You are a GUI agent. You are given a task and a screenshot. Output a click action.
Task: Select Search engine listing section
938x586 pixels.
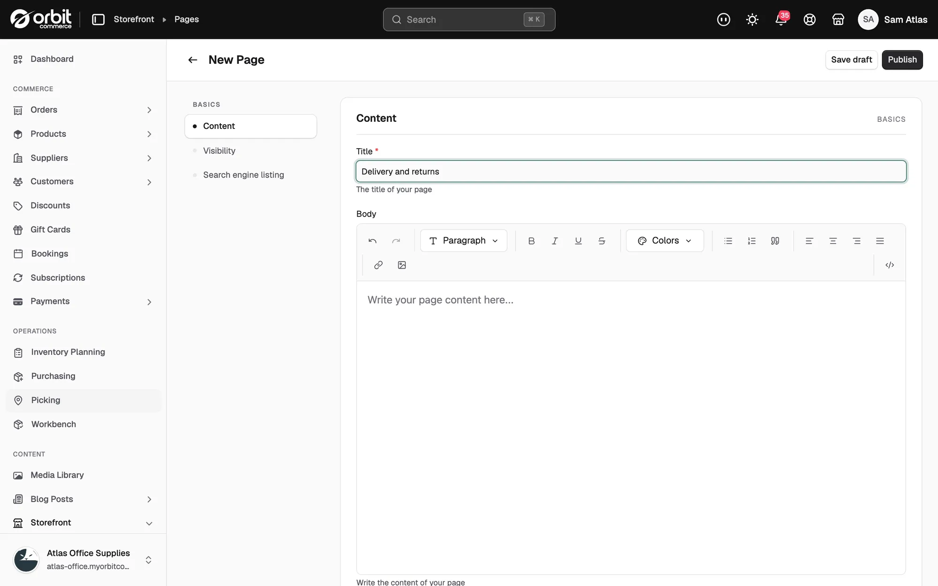click(x=250, y=175)
